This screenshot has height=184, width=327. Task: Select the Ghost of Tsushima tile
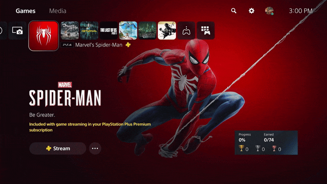tap(167, 30)
